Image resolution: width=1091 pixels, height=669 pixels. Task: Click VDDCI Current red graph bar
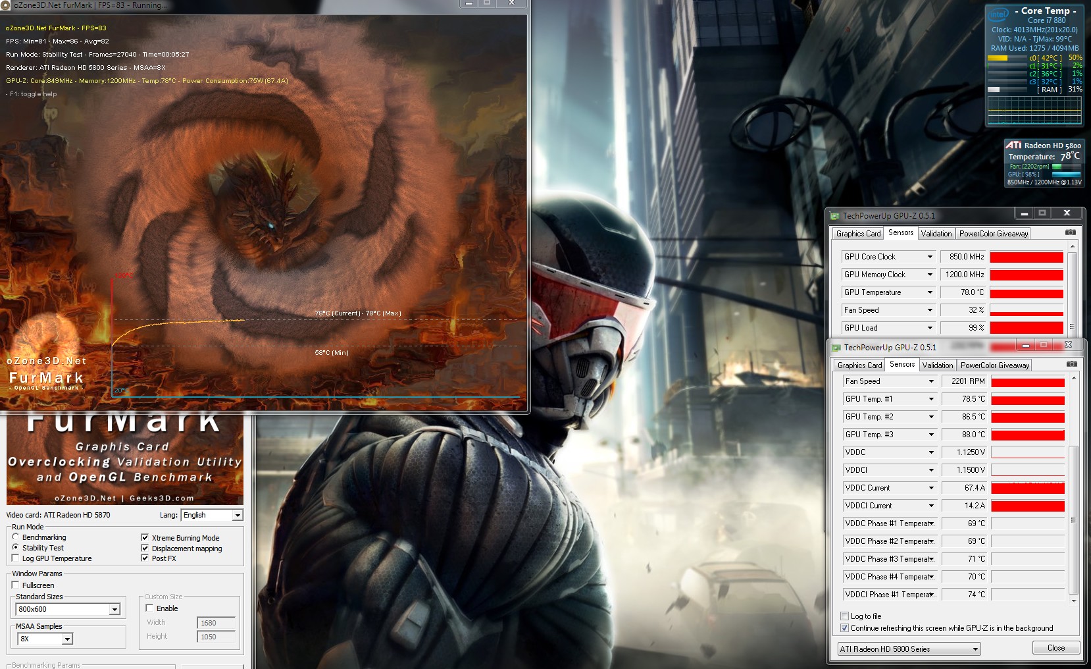pyautogui.click(x=1028, y=506)
